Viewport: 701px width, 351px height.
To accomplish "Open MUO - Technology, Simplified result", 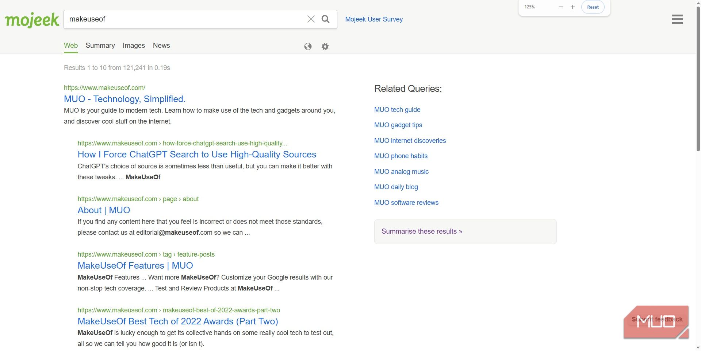I will click(125, 99).
